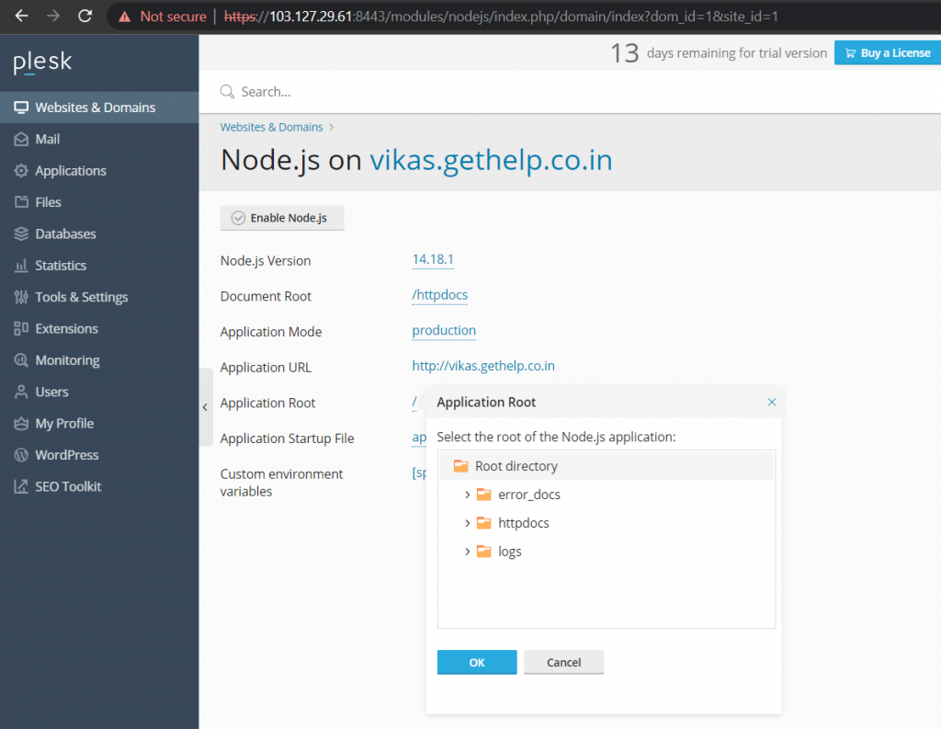The width and height of the screenshot is (941, 729).
Task: Open Files section in sidebar
Action: [99, 202]
